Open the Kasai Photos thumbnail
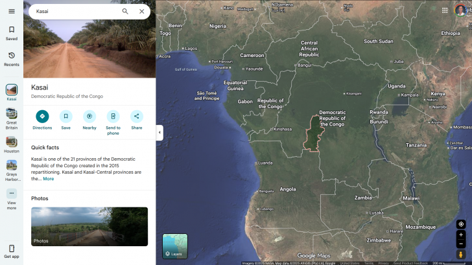The width and height of the screenshot is (472, 265). tap(89, 226)
